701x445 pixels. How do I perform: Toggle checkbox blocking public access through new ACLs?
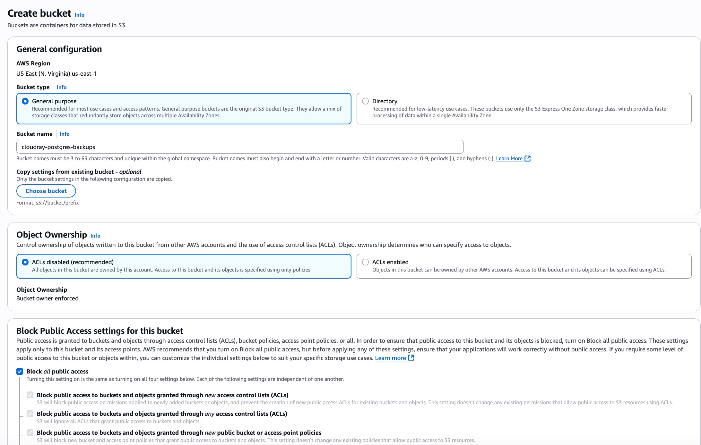(30, 395)
